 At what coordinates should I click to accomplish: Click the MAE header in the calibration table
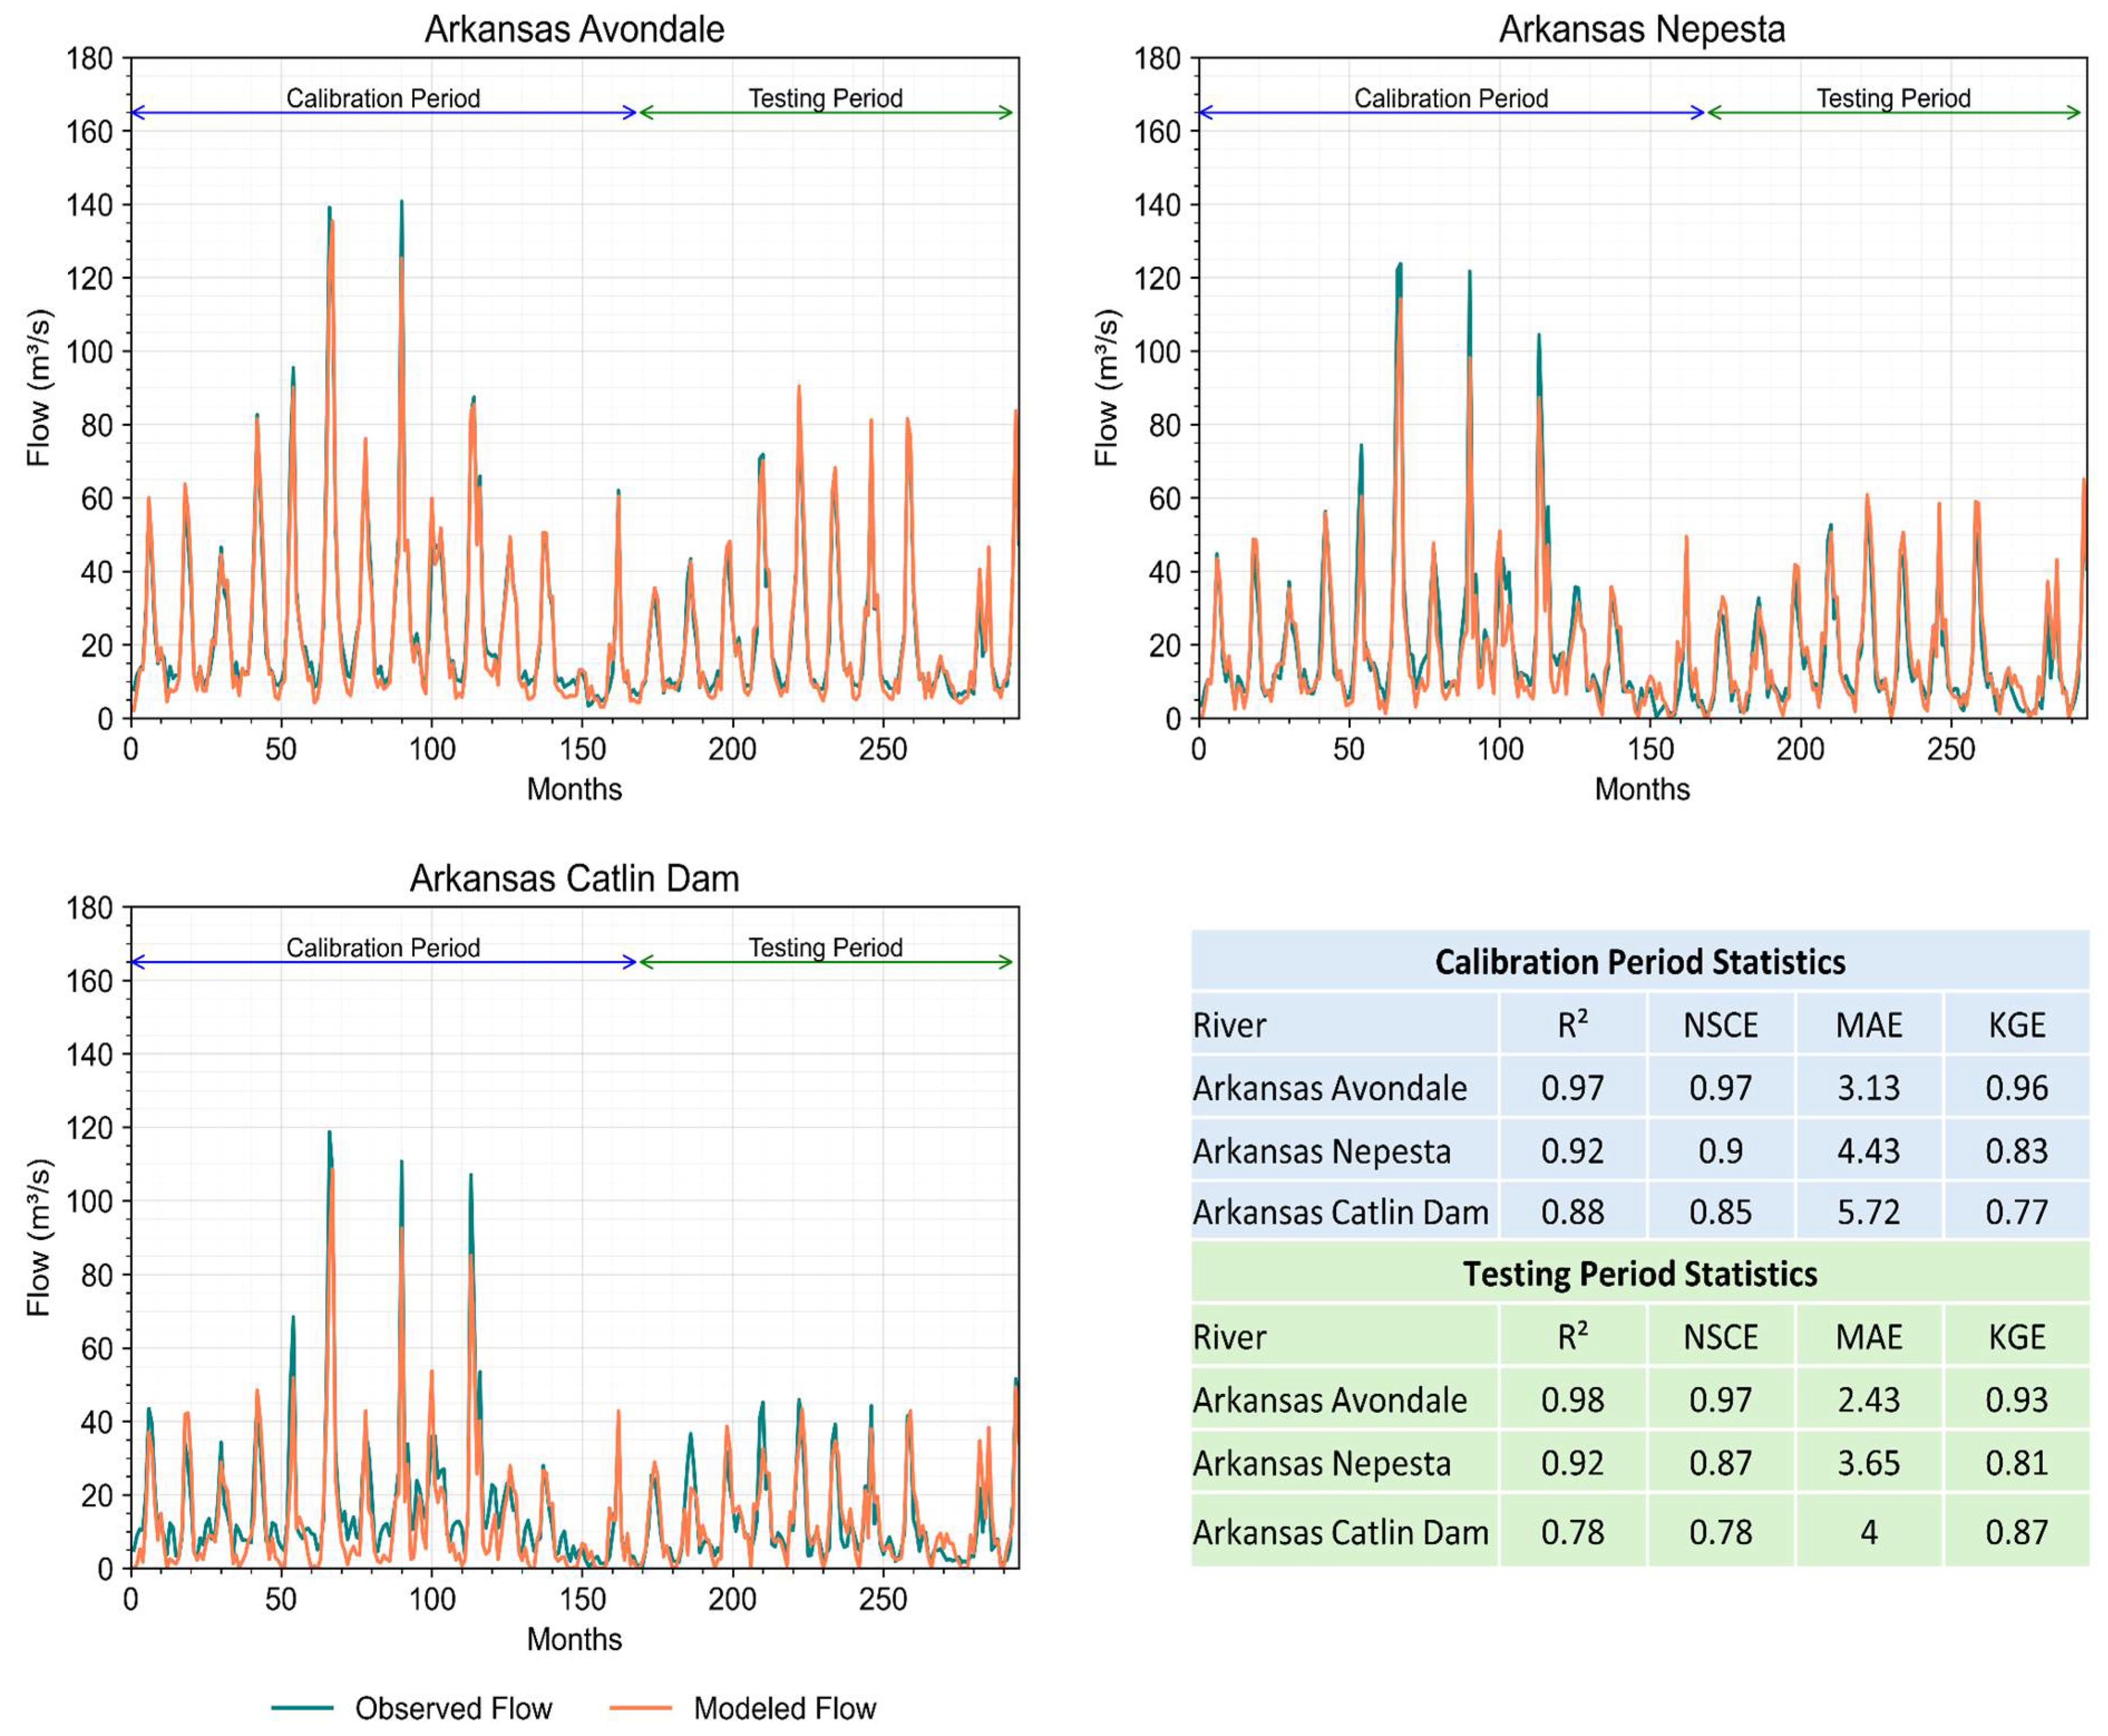1868,1025
